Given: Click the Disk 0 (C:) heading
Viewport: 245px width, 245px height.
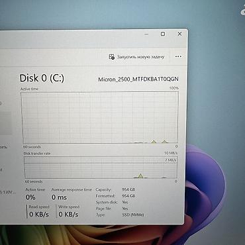Looking at the screenshot, I should [x=42, y=78].
